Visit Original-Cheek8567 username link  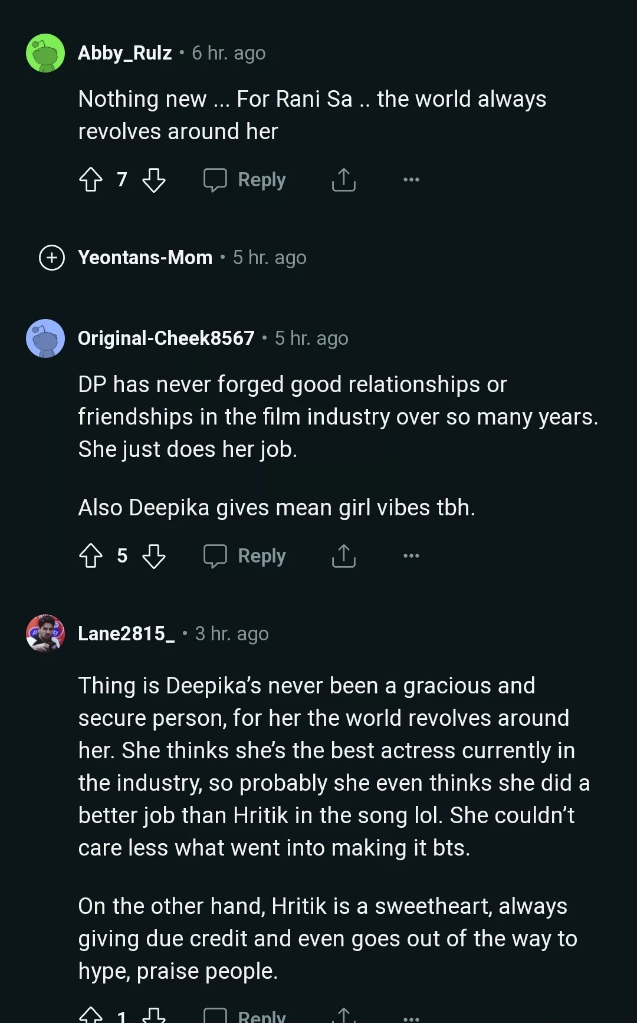(166, 338)
